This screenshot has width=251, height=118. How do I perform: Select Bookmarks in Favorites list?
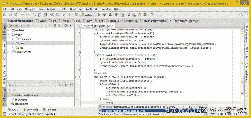point(19,99)
